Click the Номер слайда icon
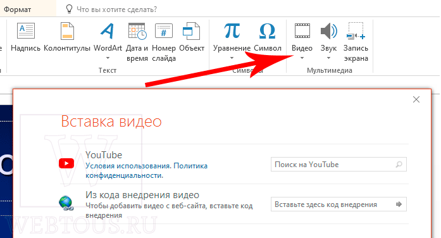Viewport: 441px width, 238px height. point(164,30)
